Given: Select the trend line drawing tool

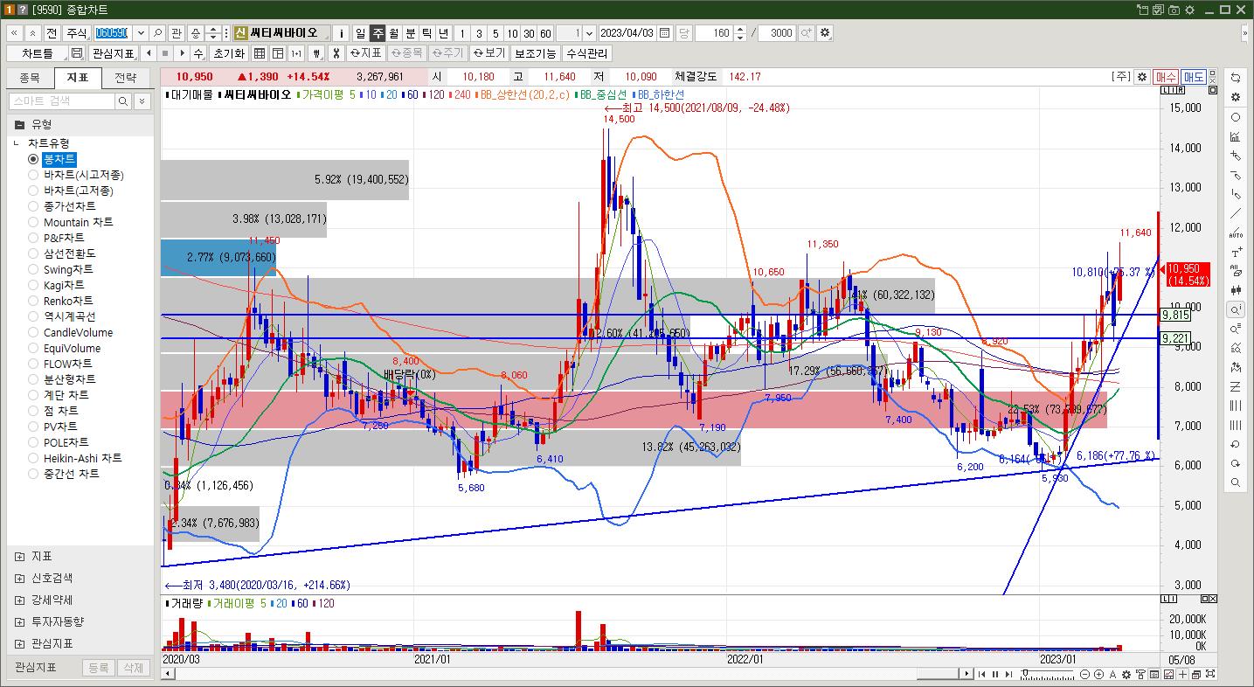Looking at the screenshot, I should pos(1235,214).
